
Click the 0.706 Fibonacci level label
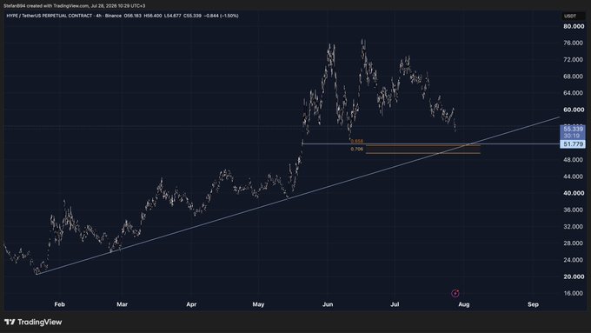[x=357, y=149]
